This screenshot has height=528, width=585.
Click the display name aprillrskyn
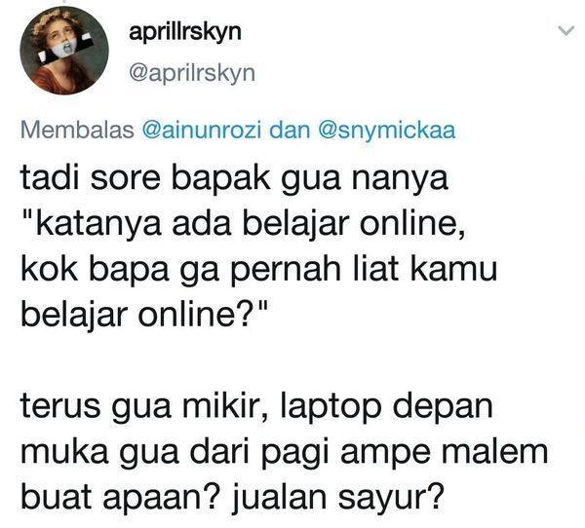[185, 32]
